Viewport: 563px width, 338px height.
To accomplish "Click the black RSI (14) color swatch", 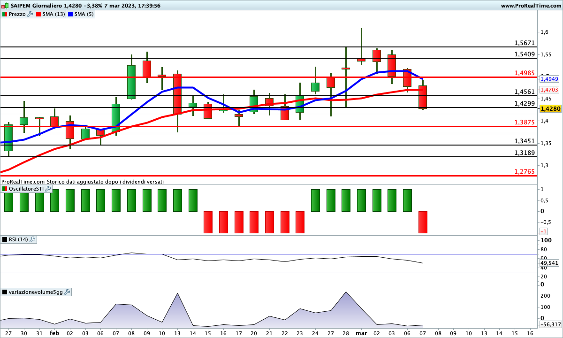I will point(5,239).
